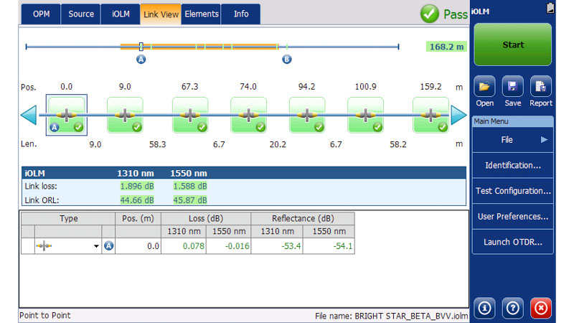
Task: Open the Elements tab
Action: pos(202,14)
